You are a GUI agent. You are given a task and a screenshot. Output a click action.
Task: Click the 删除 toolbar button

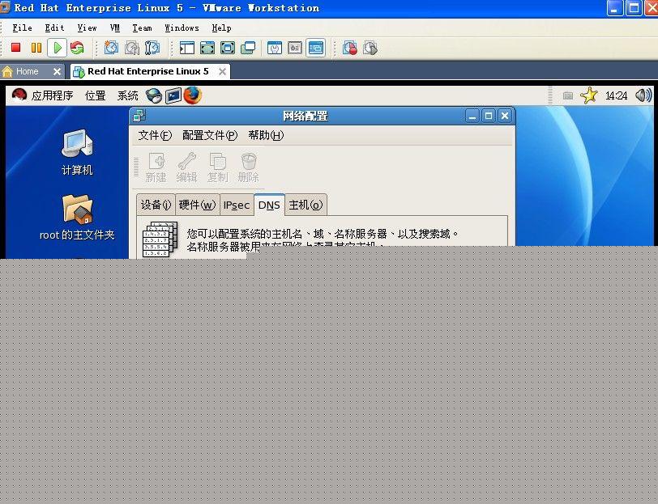[x=249, y=167]
